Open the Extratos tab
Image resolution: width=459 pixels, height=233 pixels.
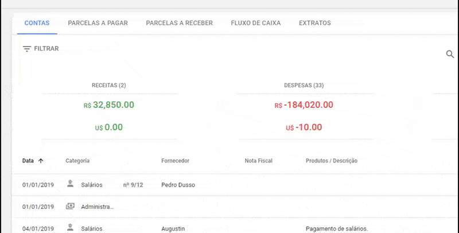point(315,23)
